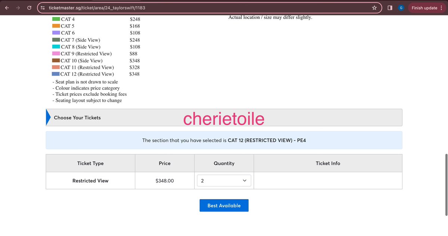This screenshot has width=448, height=236.
Task: Click the 'Ticket prices exclude booking fees' note
Action: pos(90,94)
